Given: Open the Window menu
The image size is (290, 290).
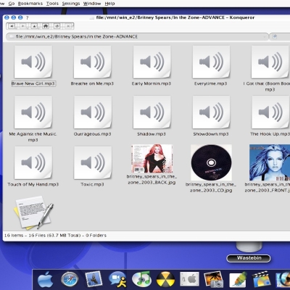Looking at the screenshot, I should click(92, 4).
